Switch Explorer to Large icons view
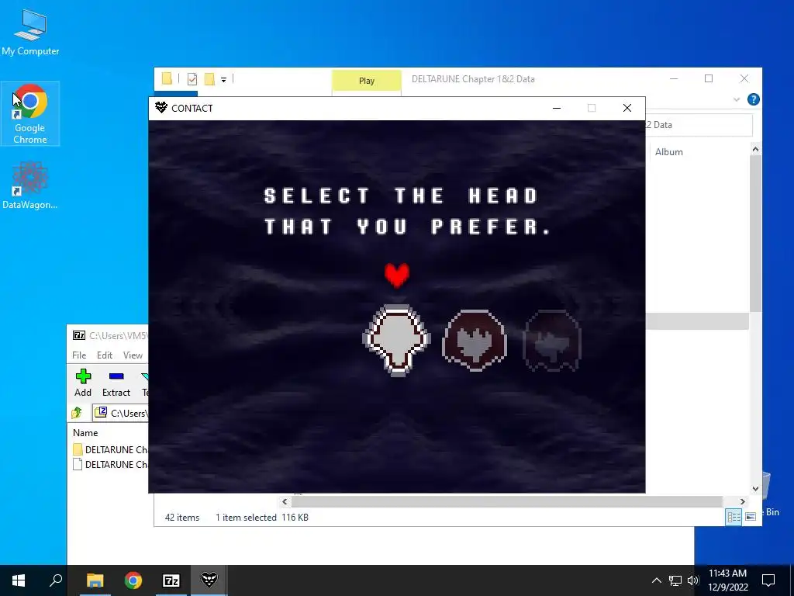 click(751, 516)
